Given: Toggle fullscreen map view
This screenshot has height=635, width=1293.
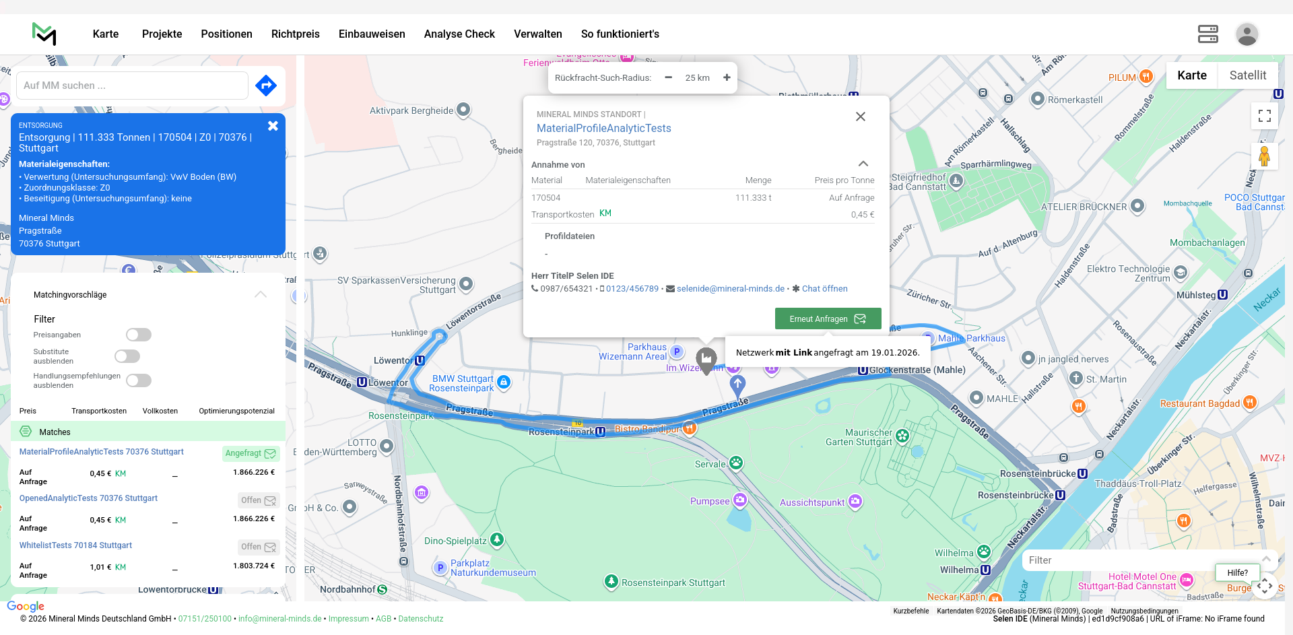Looking at the screenshot, I should [x=1264, y=116].
